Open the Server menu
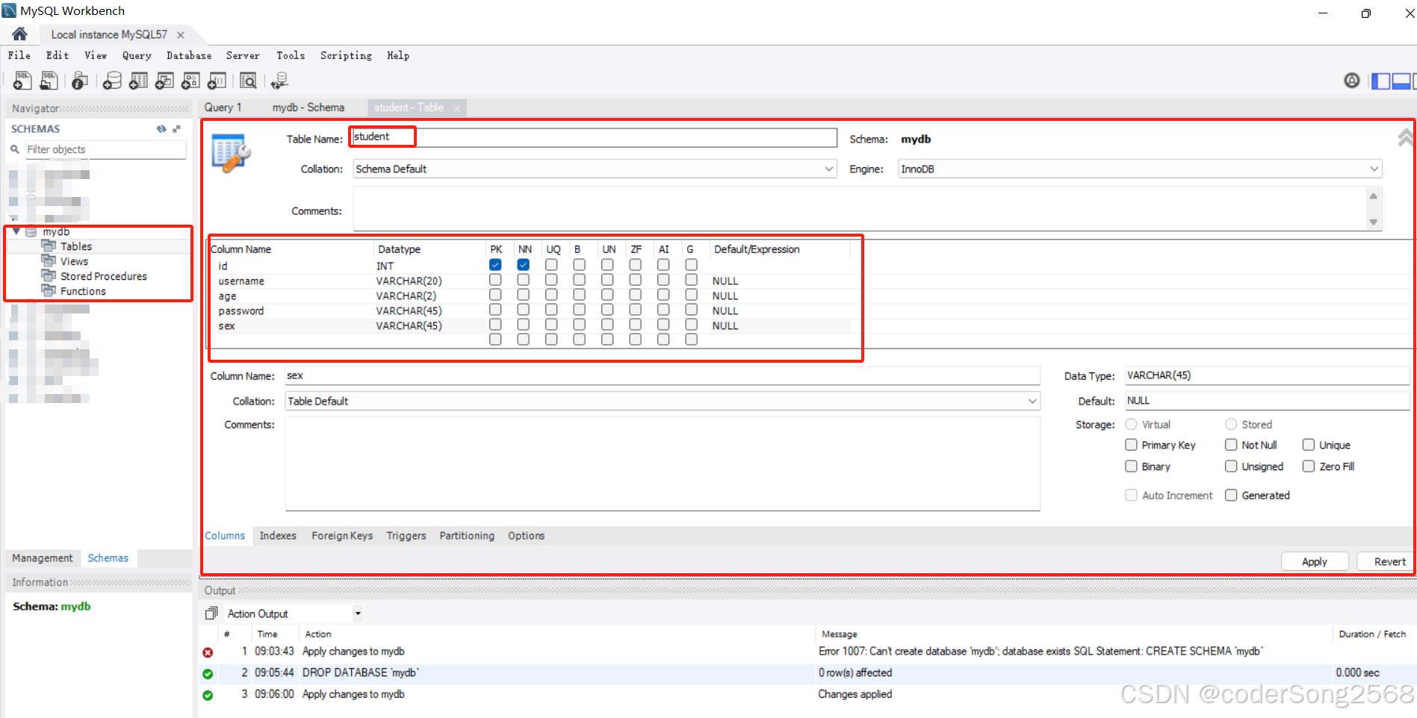Screen dimensions: 1417x718 (243, 56)
